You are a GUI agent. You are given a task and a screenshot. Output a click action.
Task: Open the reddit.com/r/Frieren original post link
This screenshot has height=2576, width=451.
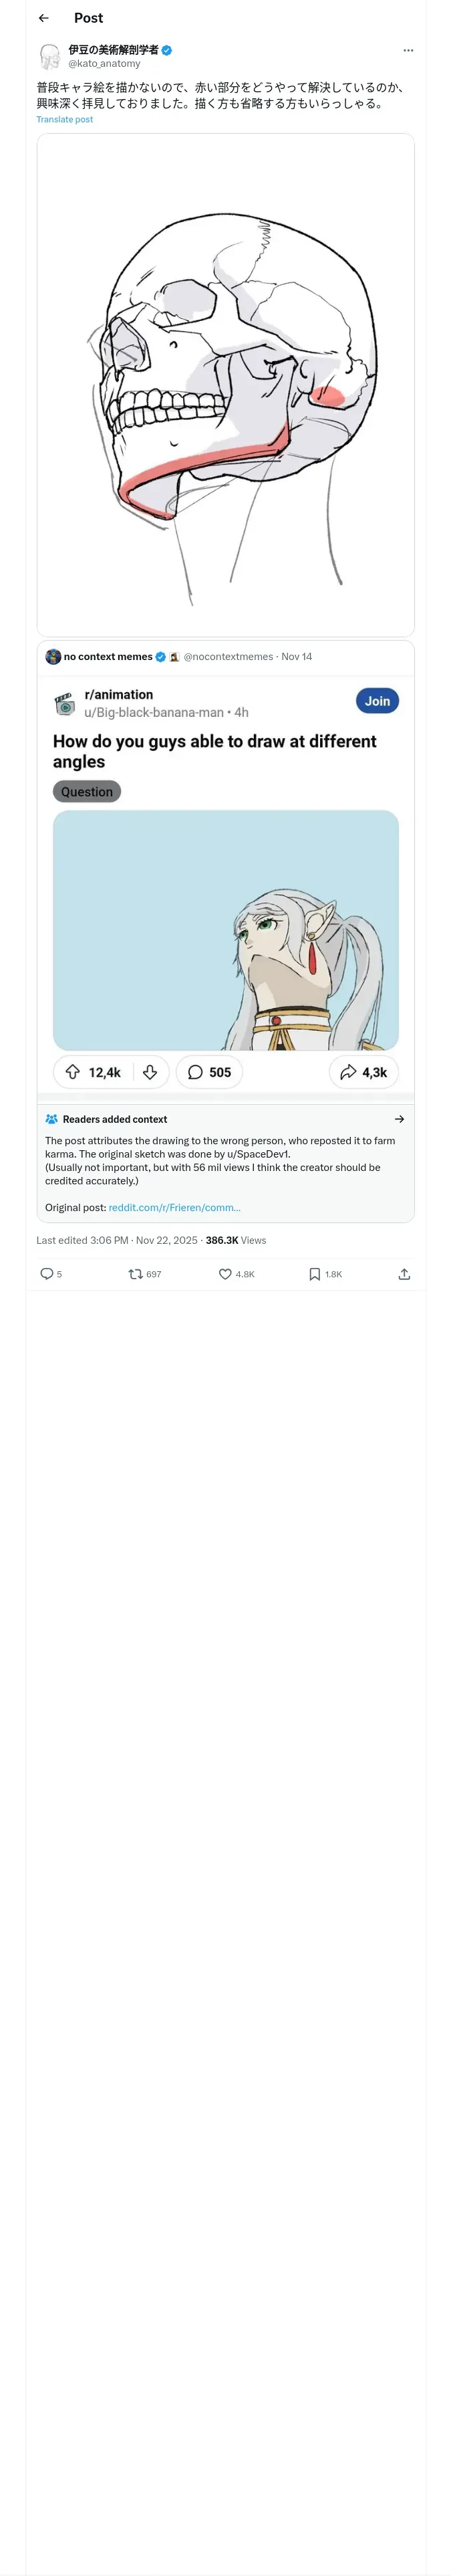[x=174, y=1207]
